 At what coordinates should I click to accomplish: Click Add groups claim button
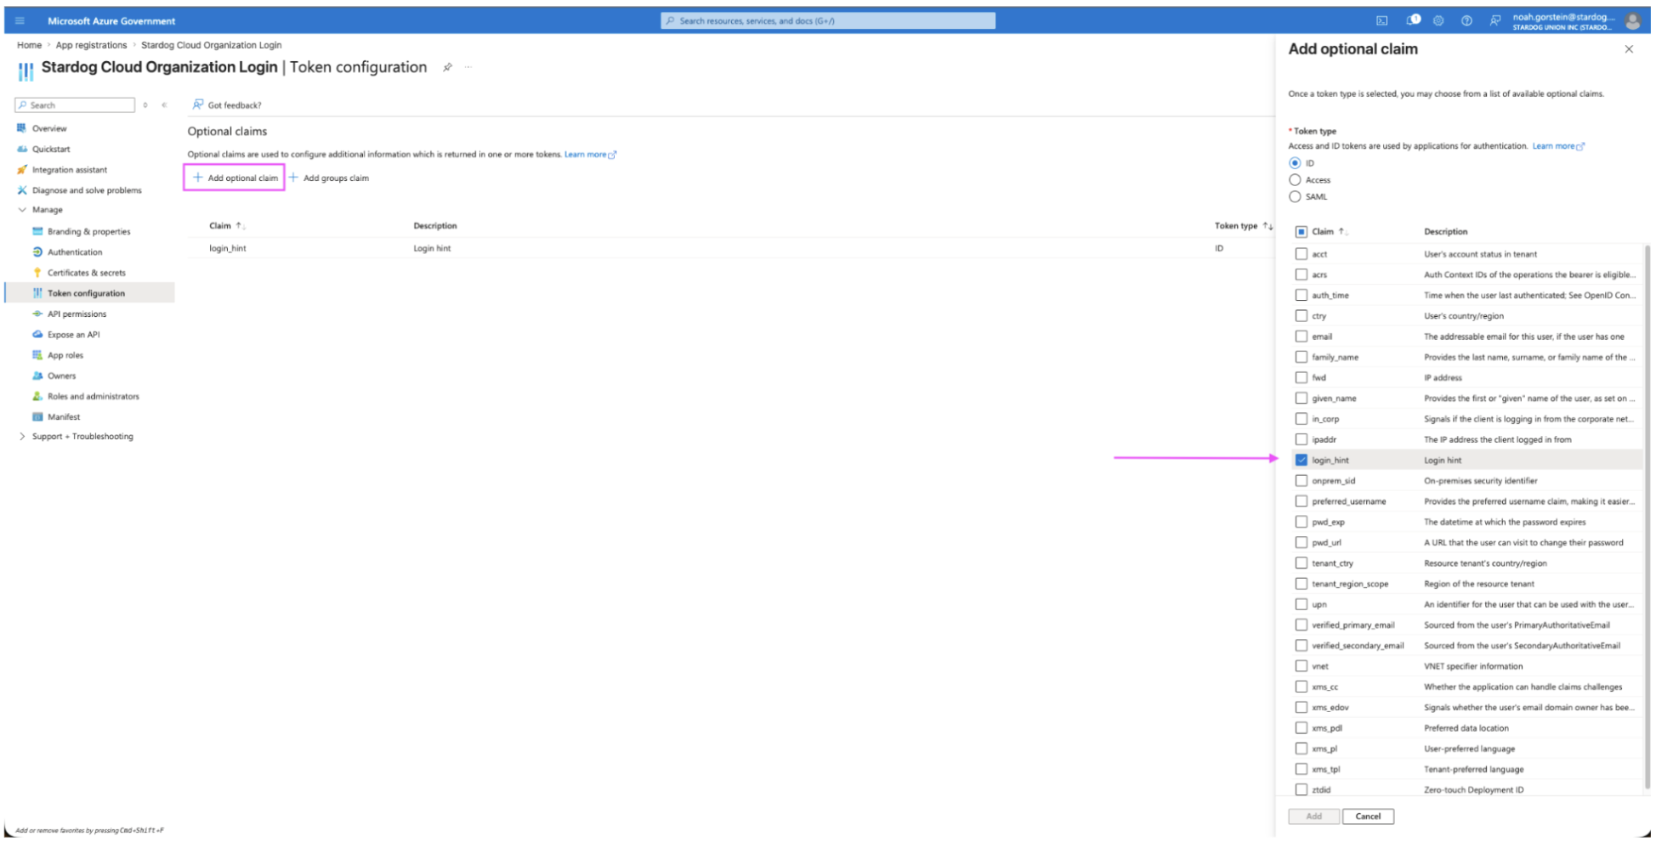329,178
